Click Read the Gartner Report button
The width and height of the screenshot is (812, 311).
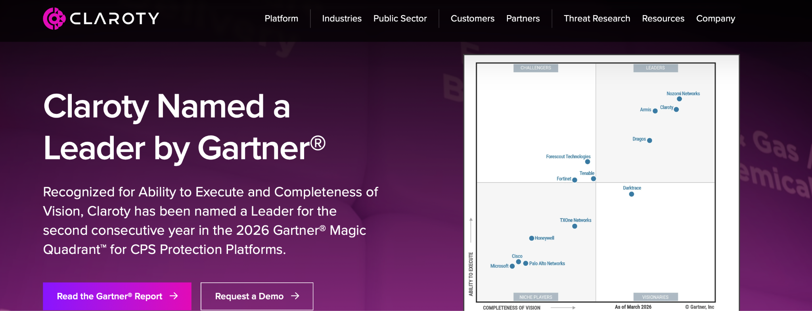click(117, 296)
